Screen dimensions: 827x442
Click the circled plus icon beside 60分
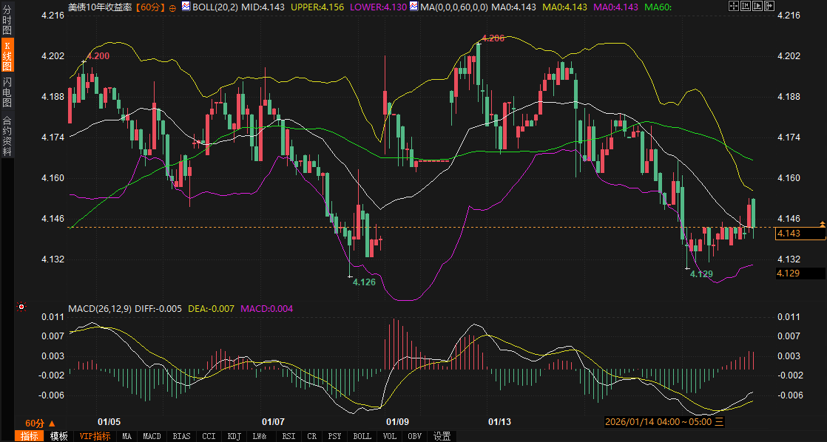click(x=172, y=7)
